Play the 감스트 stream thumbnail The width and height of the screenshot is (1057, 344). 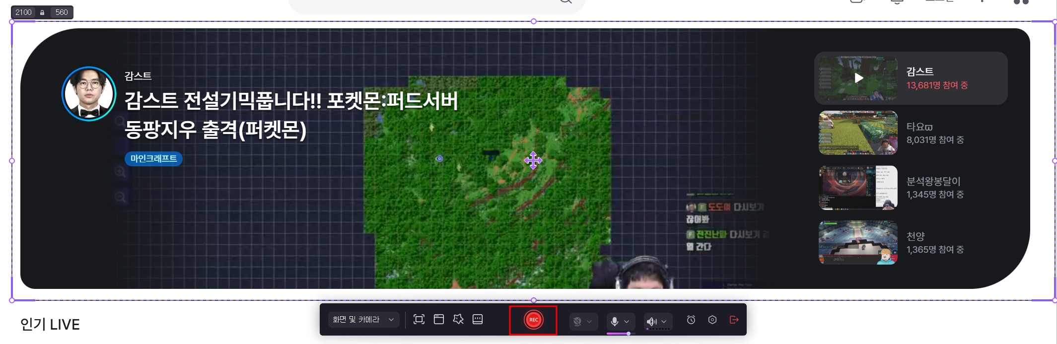(858, 78)
